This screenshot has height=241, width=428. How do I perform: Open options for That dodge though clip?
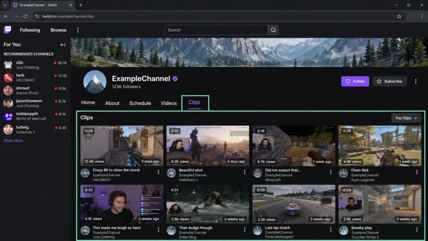coord(245,230)
